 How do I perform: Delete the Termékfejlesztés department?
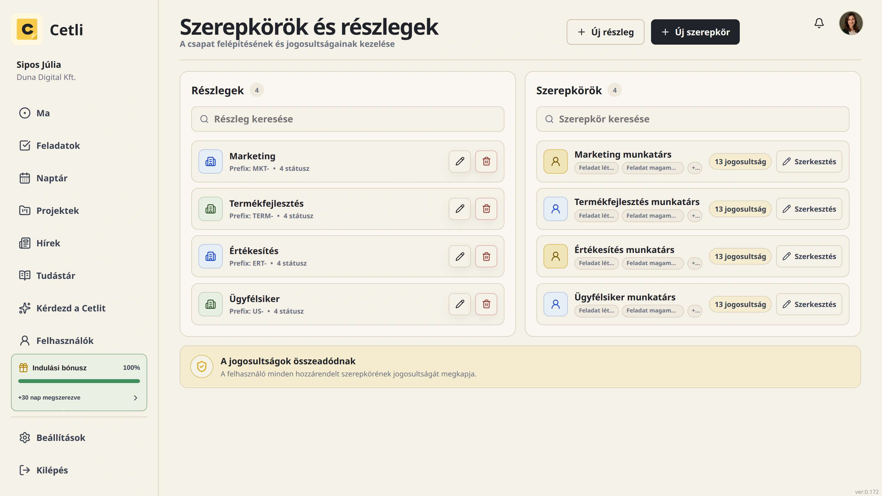(486, 209)
